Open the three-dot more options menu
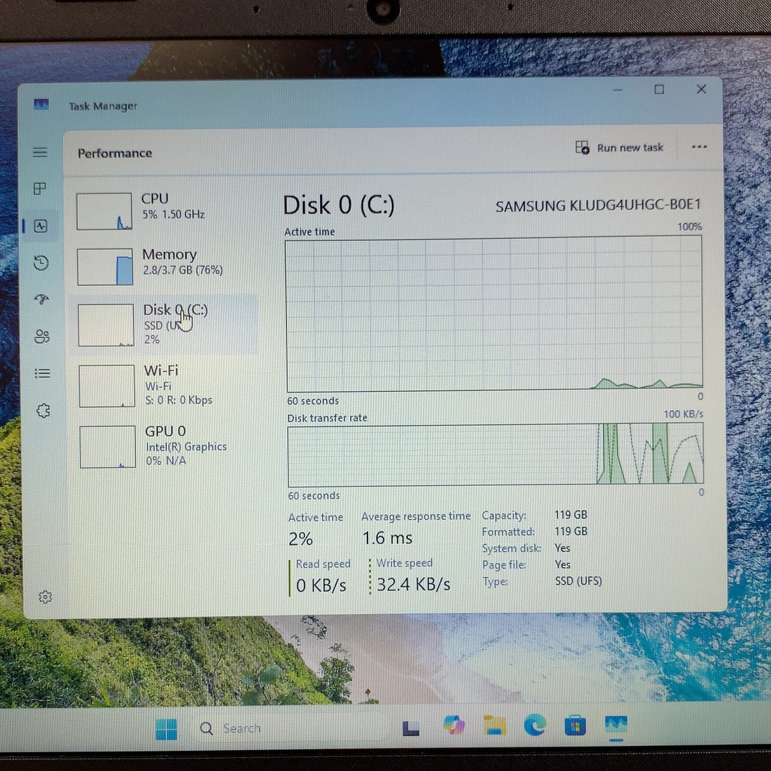The height and width of the screenshot is (771, 771). click(x=699, y=147)
